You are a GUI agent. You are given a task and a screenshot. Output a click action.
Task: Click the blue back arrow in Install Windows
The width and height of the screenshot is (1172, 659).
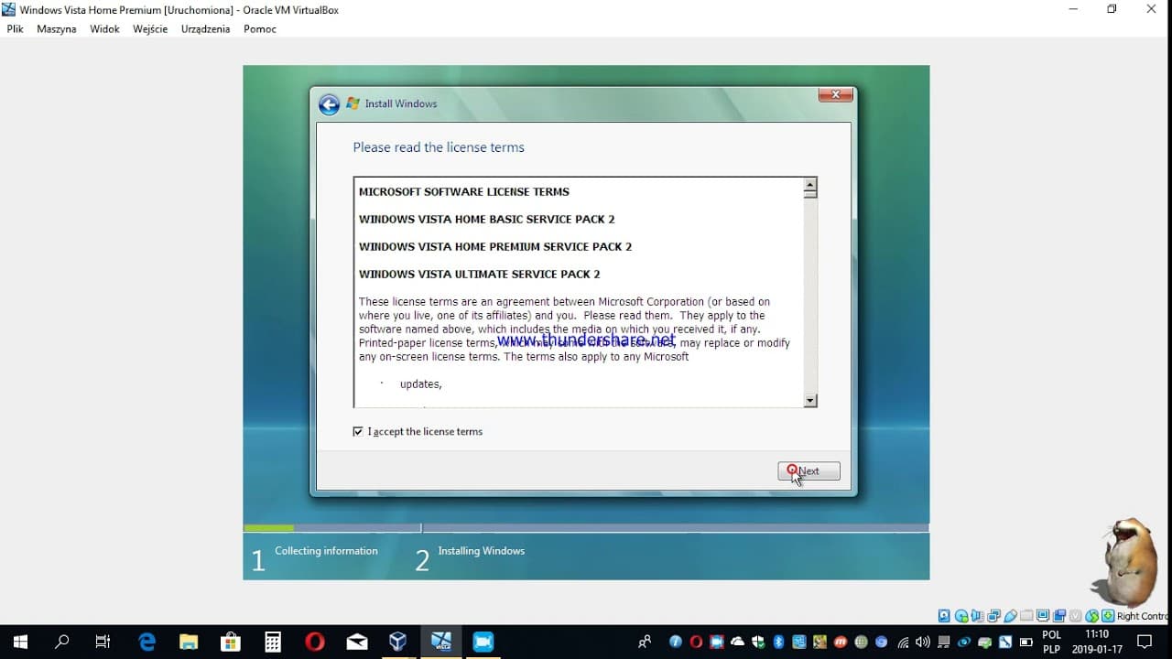[x=329, y=104]
